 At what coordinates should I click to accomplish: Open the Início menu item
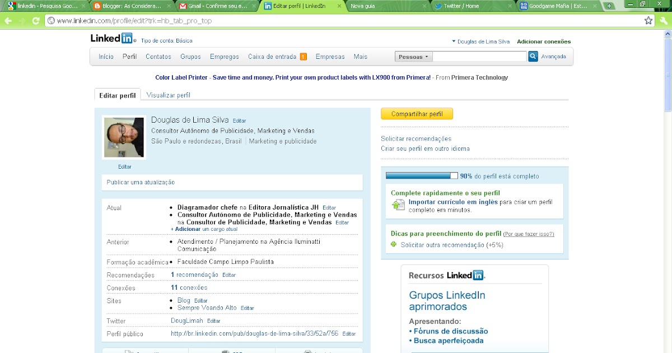106,57
